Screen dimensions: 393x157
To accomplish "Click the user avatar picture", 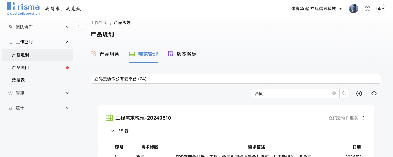I will click(x=354, y=9).
